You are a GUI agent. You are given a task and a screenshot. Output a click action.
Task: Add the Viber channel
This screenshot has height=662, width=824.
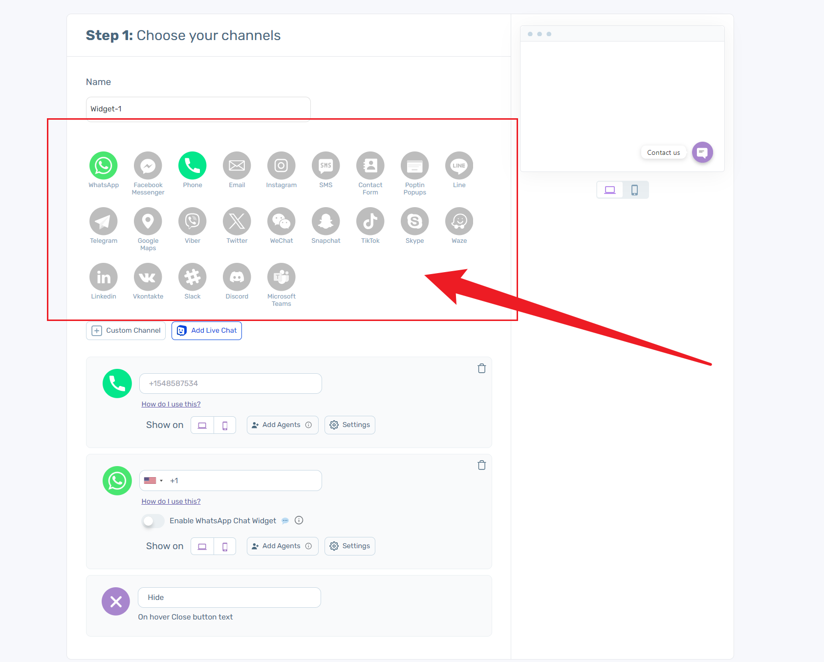pyautogui.click(x=192, y=221)
